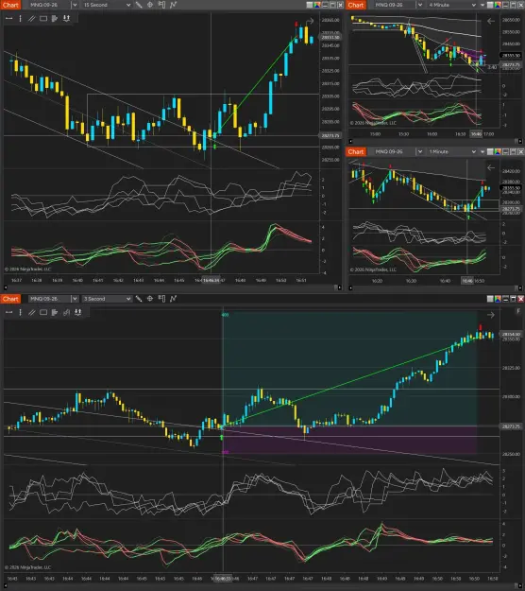The image size is (525, 591).
Task: Pick the rectangle drawing tool in 3 Second chart
Action: 43,312
